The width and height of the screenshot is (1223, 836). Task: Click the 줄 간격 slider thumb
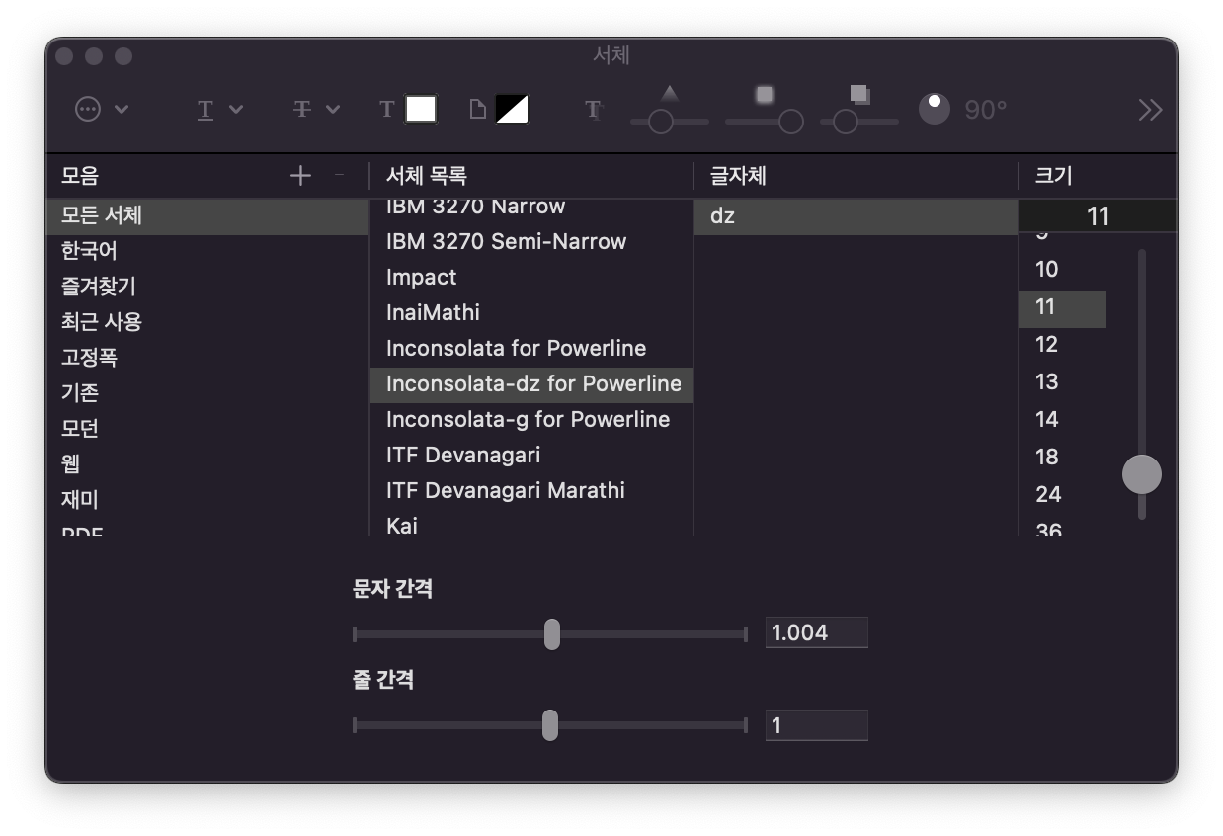tap(550, 725)
